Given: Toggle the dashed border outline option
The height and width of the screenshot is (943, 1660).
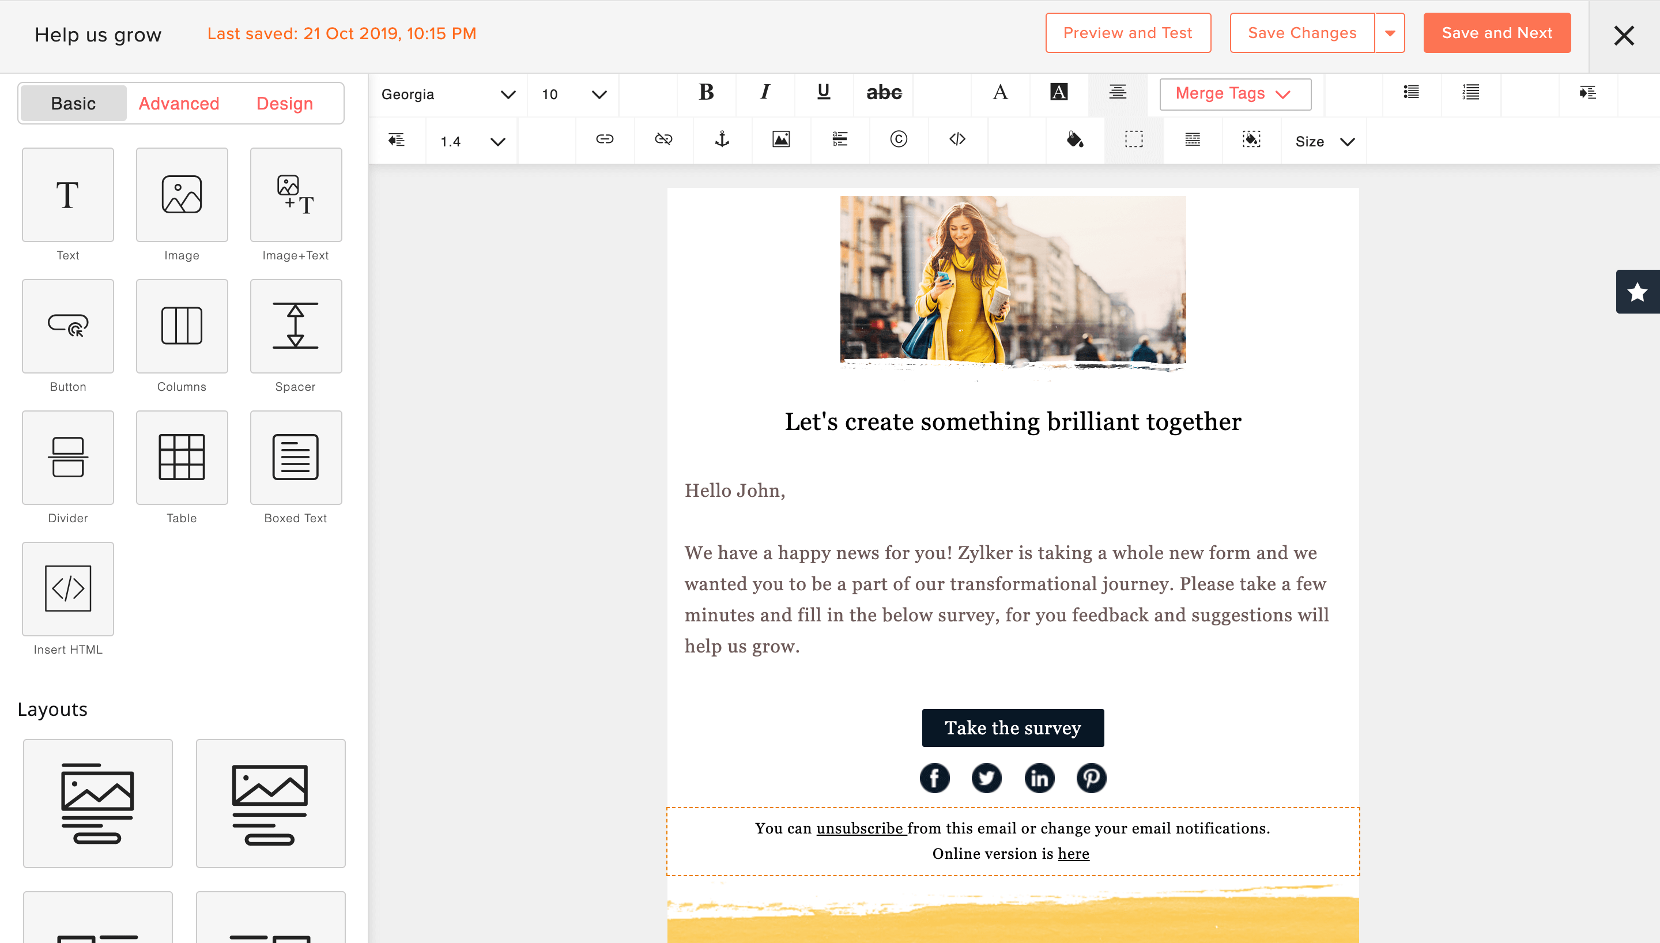Looking at the screenshot, I should [1134, 139].
